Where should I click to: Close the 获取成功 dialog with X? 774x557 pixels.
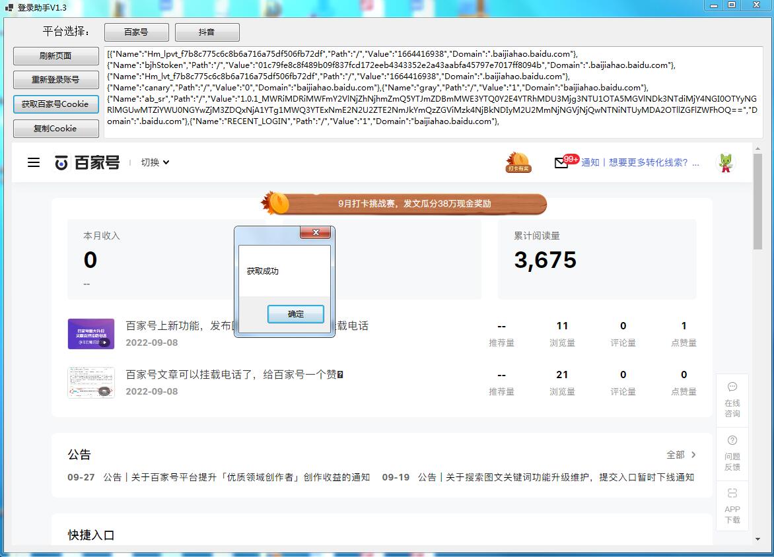pyautogui.click(x=316, y=232)
